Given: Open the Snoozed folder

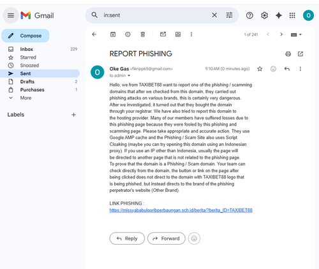Looking at the screenshot, I should pos(40,66).
